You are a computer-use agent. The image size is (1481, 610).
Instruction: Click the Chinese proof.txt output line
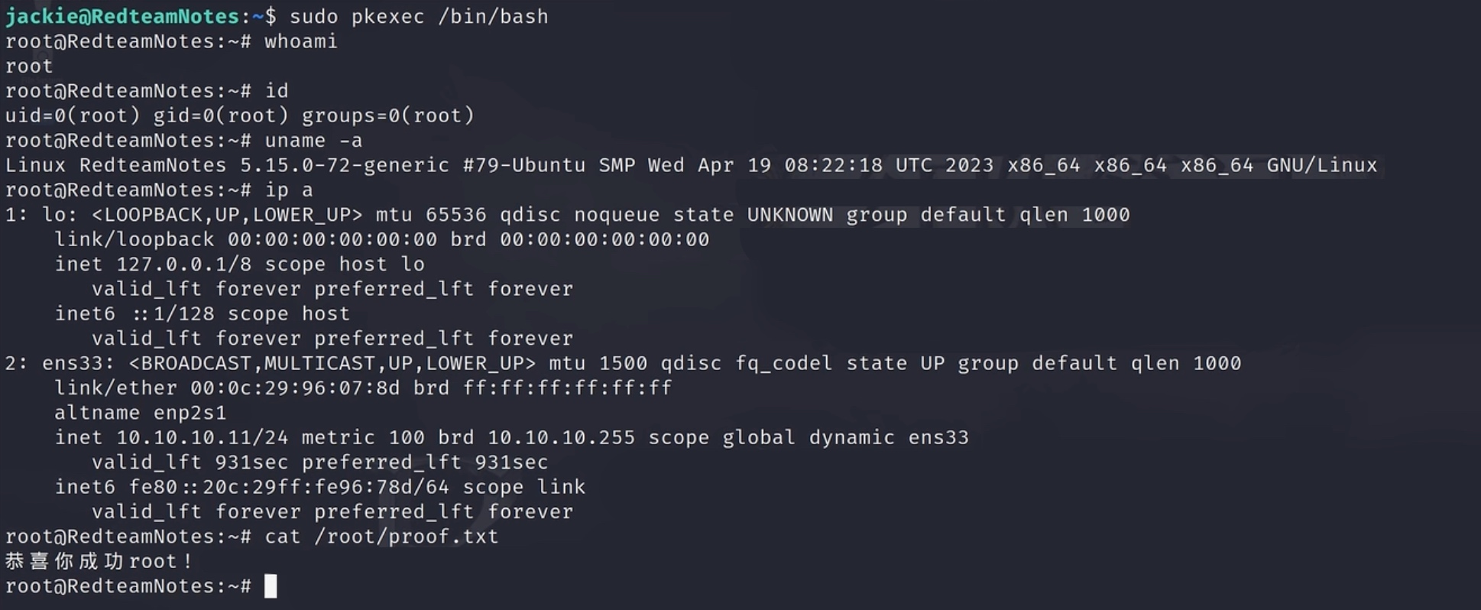click(x=98, y=561)
